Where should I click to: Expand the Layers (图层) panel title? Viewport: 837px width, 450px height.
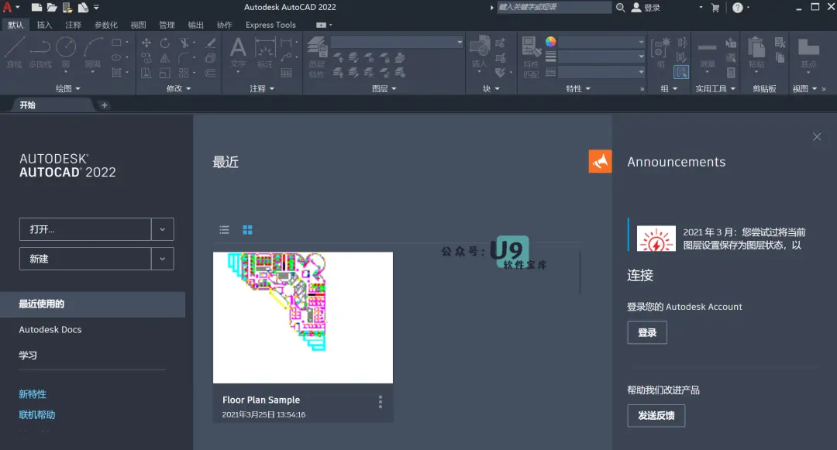click(x=384, y=88)
